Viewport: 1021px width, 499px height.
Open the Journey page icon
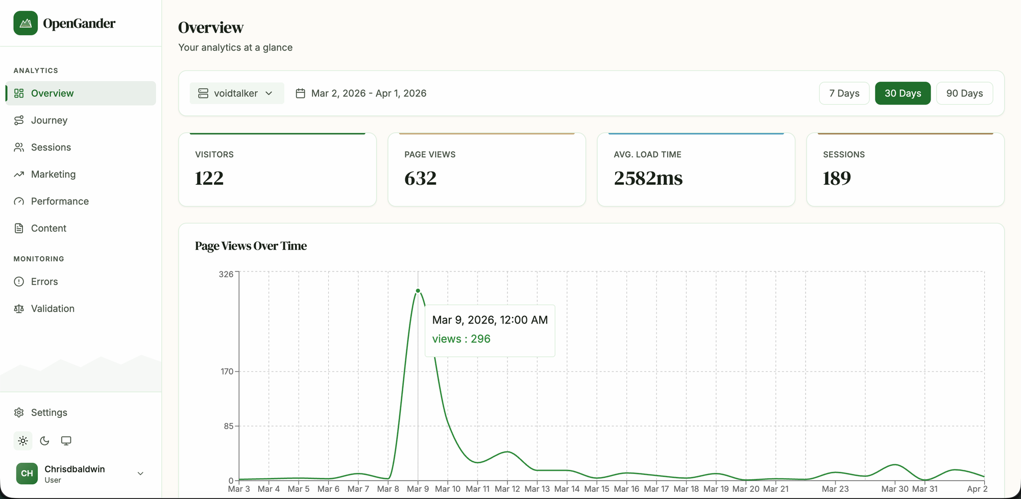(19, 120)
